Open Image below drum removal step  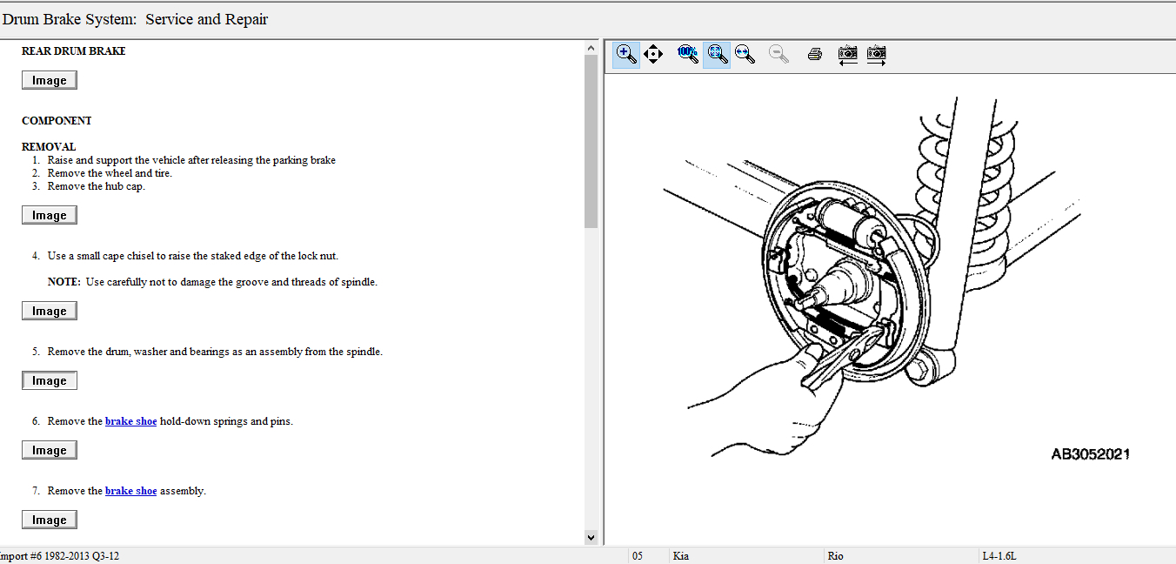(50, 380)
